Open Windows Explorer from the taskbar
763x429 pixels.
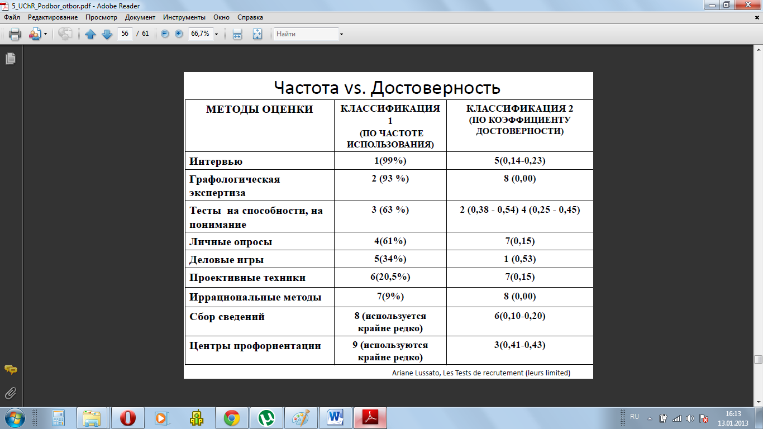click(91, 418)
